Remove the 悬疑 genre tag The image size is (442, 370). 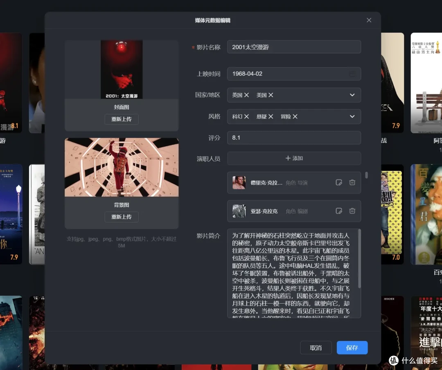[271, 116]
